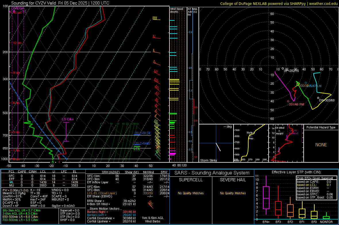
Task: Click the 'Effective Layer STP (with CIN)' title
Action: (x=296, y=172)
